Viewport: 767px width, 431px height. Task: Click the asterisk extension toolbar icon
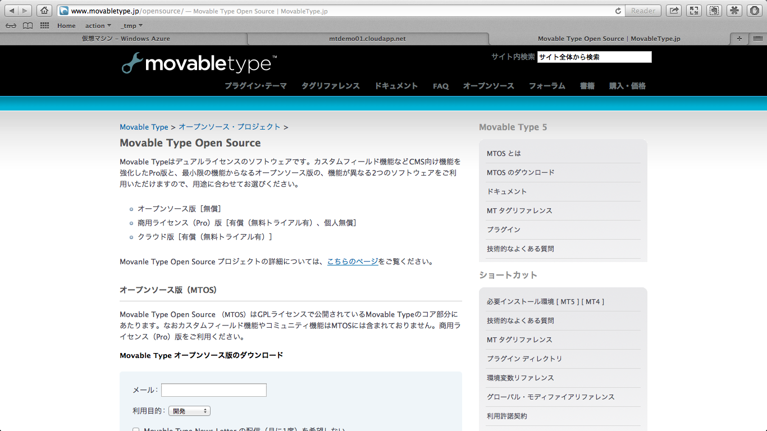click(734, 11)
